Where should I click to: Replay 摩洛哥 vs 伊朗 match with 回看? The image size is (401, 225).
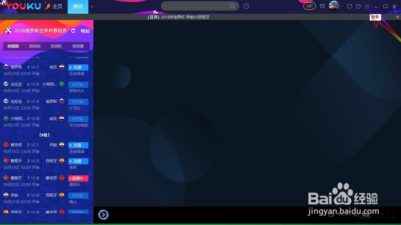tap(78, 145)
